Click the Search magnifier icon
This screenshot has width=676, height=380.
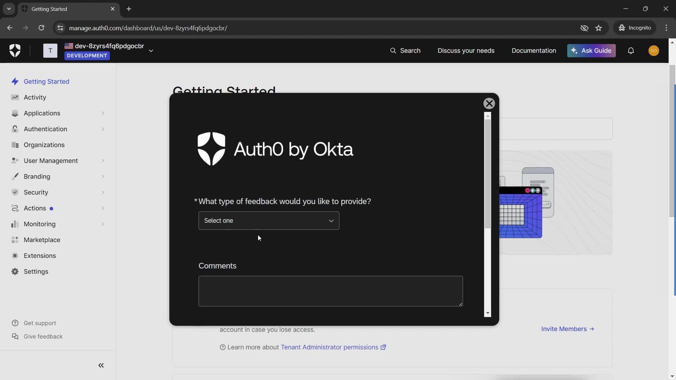coord(393,51)
